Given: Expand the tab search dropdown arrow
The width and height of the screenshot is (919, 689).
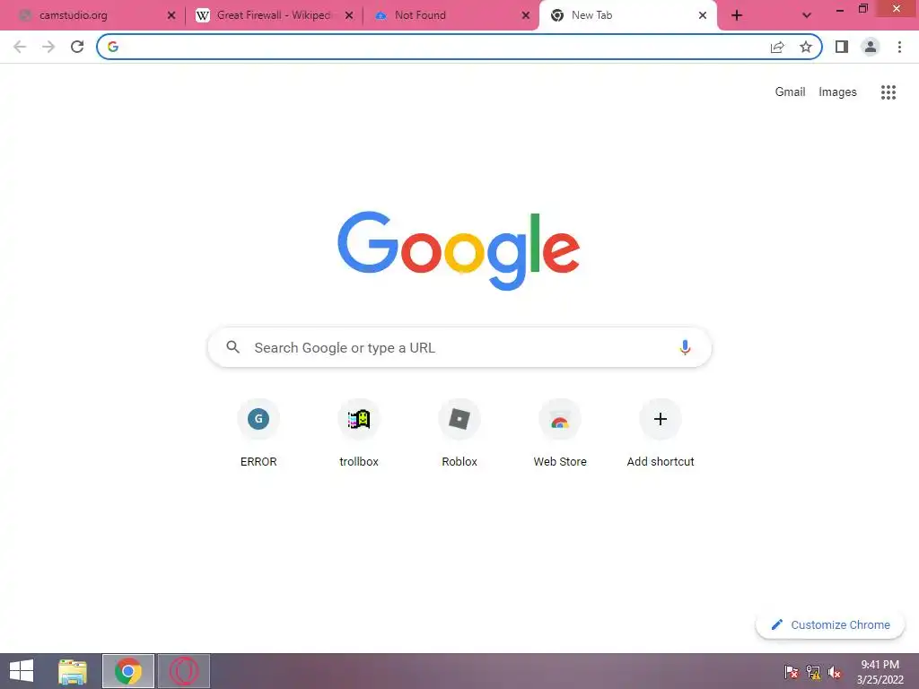Looking at the screenshot, I should [x=807, y=15].
